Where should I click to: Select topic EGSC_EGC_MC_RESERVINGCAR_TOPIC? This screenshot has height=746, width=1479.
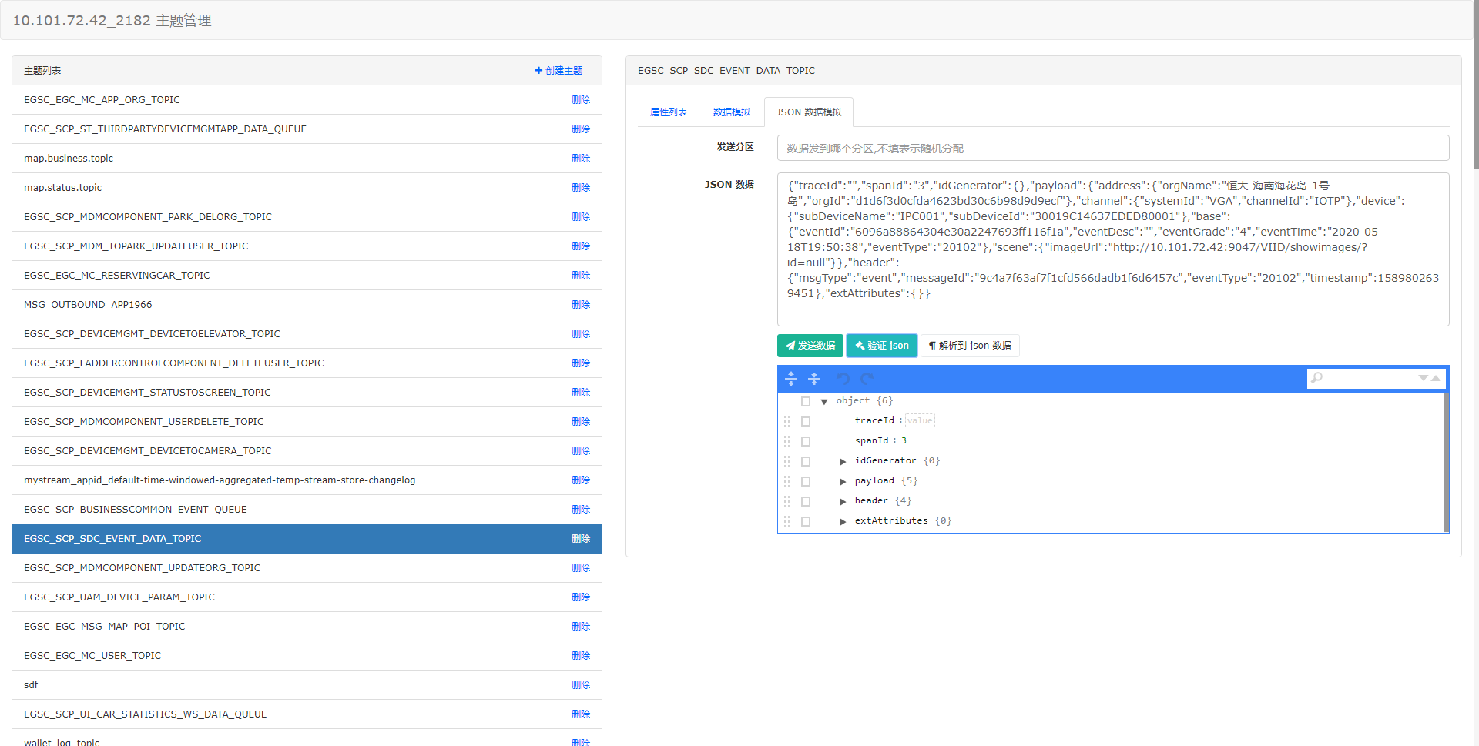pos(307,276)
